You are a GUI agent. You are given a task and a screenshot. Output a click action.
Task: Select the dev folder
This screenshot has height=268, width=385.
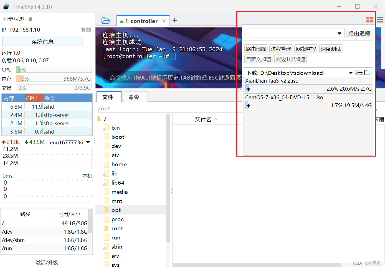click(x=116, y=146)
